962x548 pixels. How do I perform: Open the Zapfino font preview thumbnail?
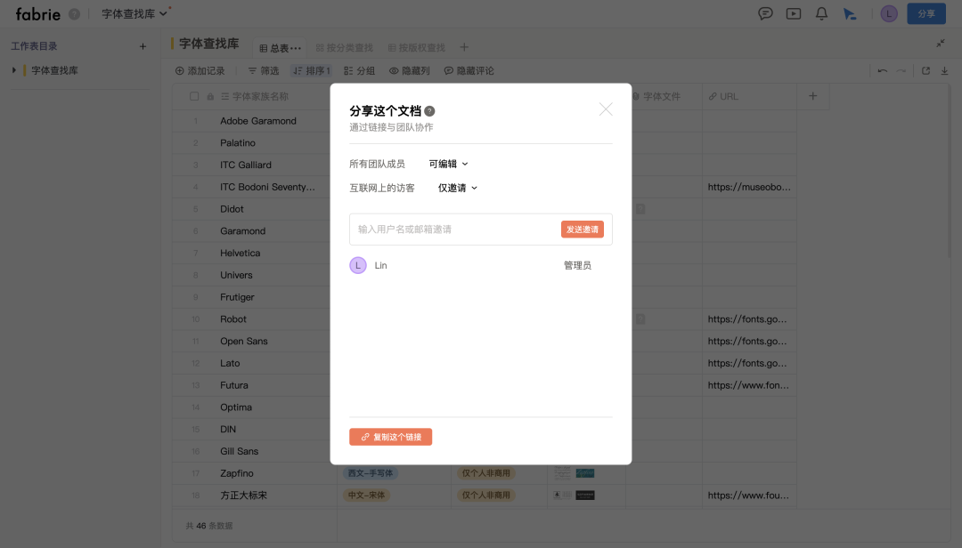point(584,473)
